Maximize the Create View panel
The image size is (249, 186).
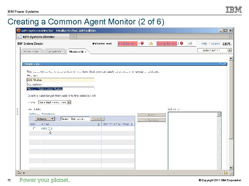tap(225, 64)
